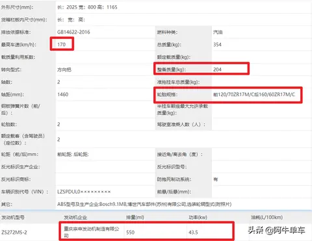Select the top speed value 170
The image size is (312, 241).
click(x=61, y=45)
